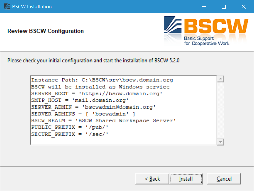Click the BSCW logo image
Screen dimensions: 254x191
coord(206,31)
